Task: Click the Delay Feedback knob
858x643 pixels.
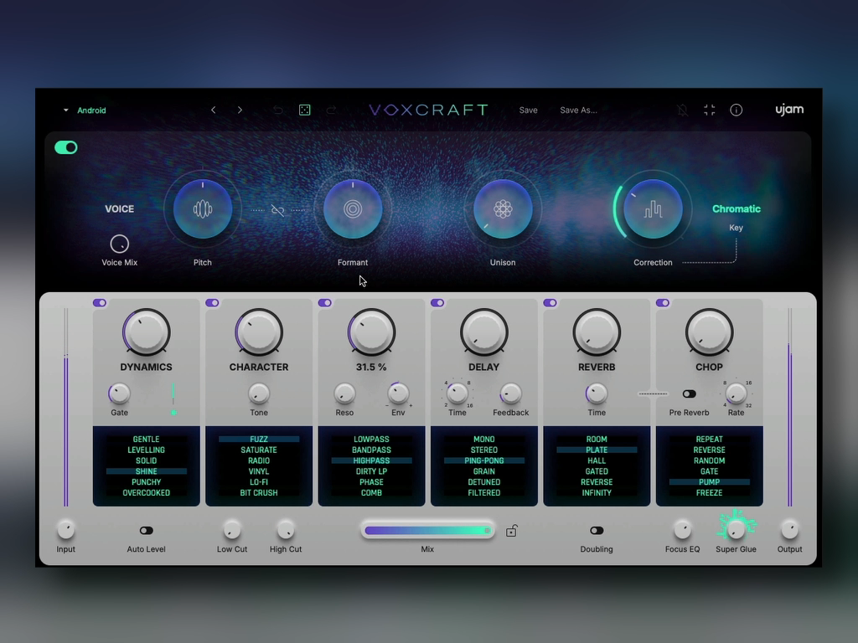Action: coord(510,394)
